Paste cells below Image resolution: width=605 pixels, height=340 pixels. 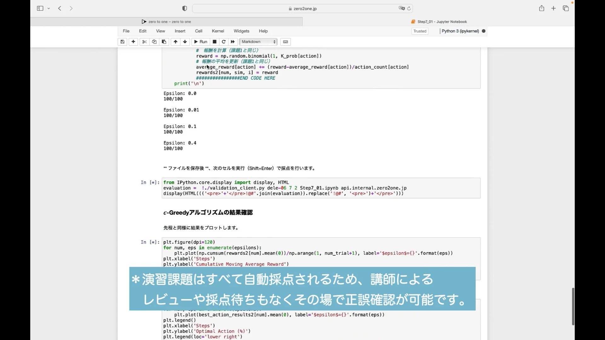[x=164, y=42]
